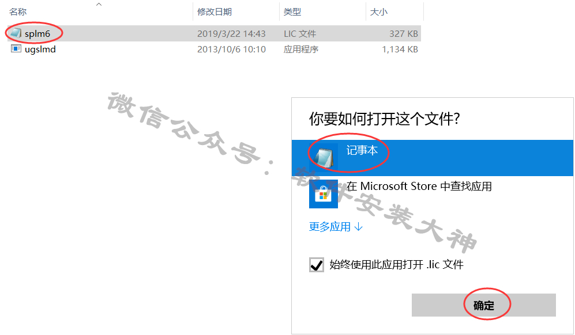Click the 应用程序 type entry
Image resolution: width=575 pixels, height=335 pixels.
pyautogui.click(x=300, y=49)
